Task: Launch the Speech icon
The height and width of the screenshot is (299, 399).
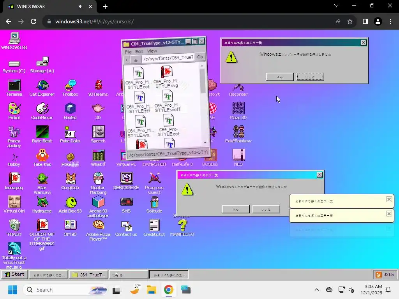Action: [x=98, y=135]
